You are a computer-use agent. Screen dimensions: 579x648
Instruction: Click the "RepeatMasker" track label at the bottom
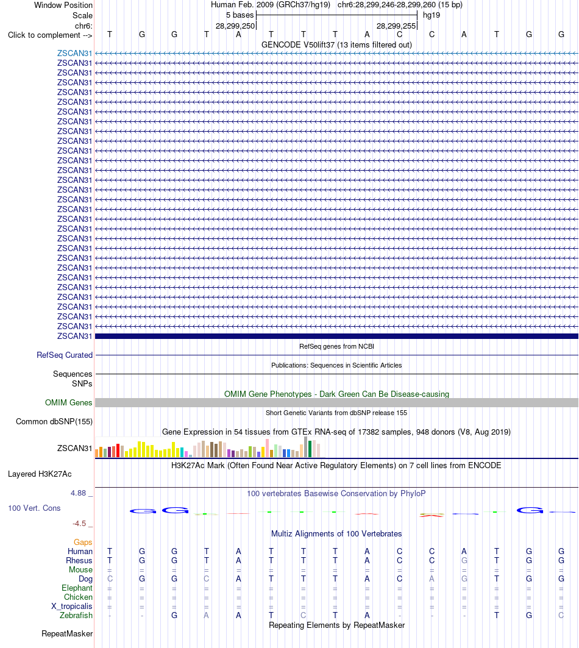pyautogui.click(x=67, y=634)
